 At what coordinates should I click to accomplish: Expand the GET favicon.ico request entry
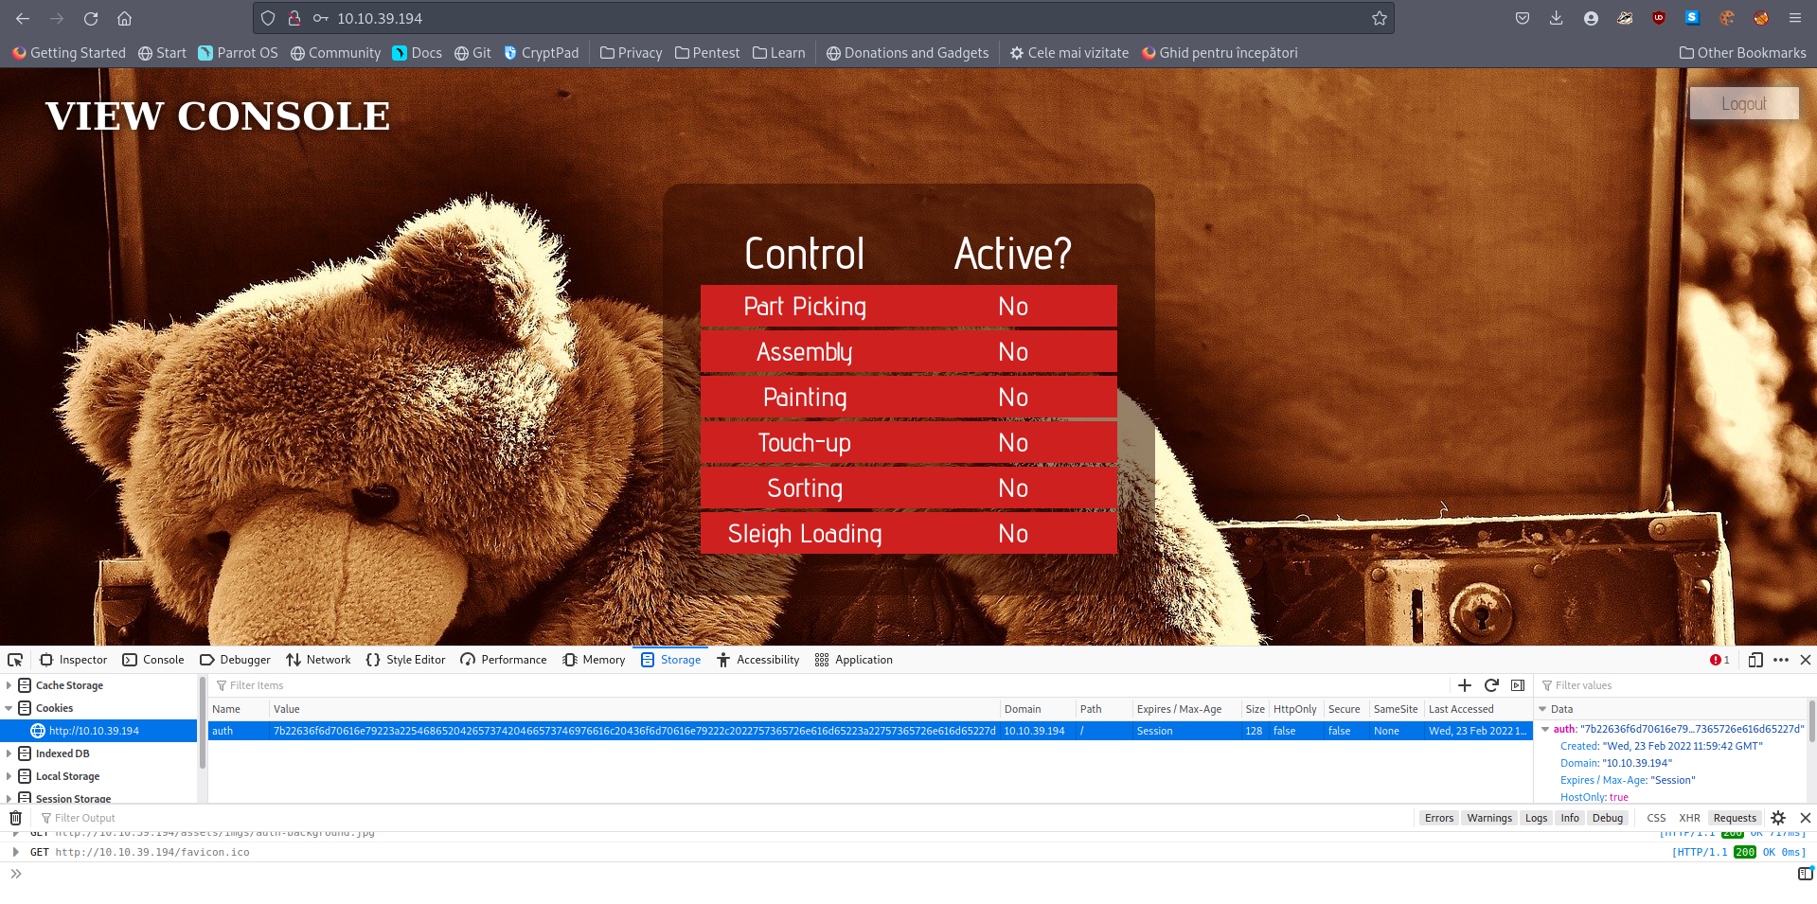pyautogui.click(x=15, y=852)
